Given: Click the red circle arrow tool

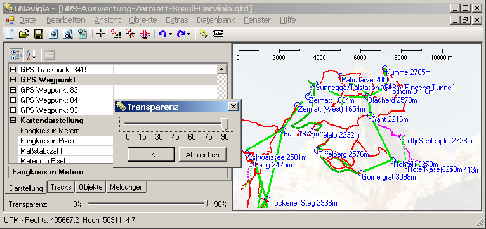Looking at the screenshot, I should (x=115, y=34).
